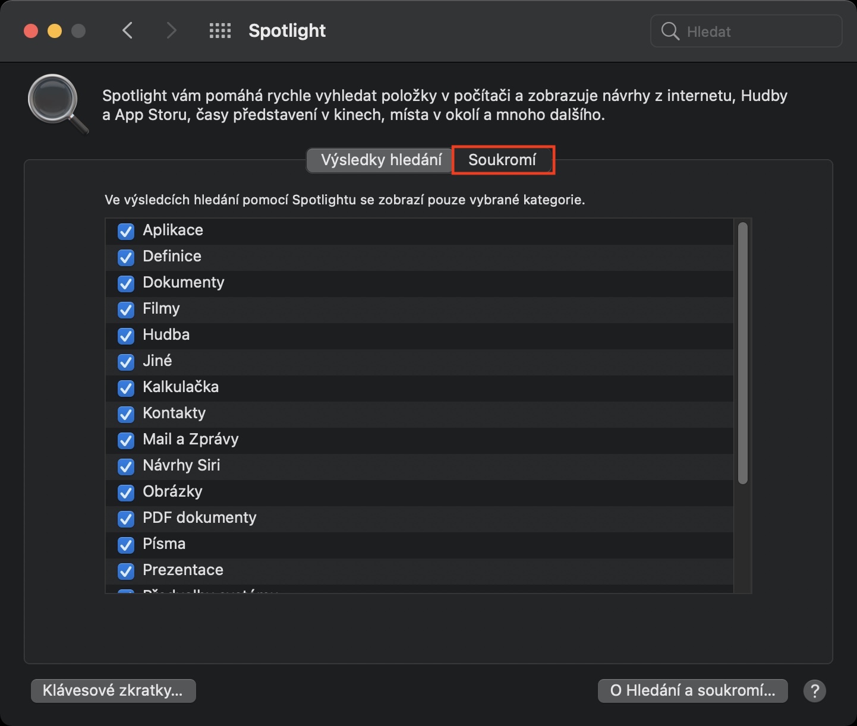Click the Spotlight magnifying glass icon
The height and width of the screenshot is (726, 857).
tap(57, 104)
